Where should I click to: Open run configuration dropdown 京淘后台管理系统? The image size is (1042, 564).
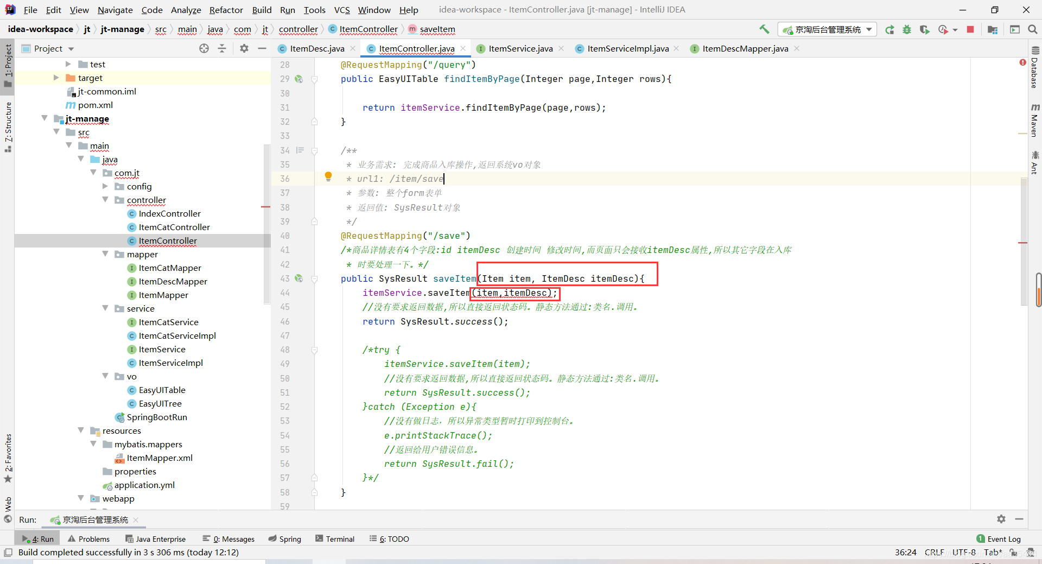[827, 29]
